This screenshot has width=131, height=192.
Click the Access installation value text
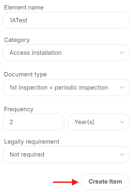[35, 53]
